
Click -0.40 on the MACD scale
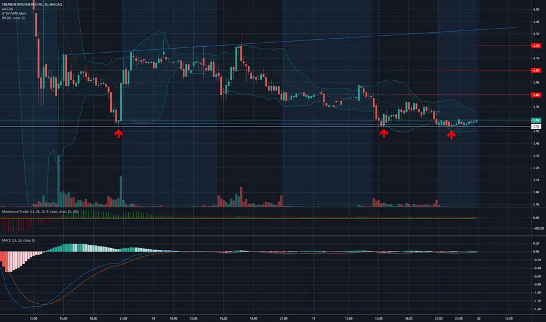click(536, 268)
